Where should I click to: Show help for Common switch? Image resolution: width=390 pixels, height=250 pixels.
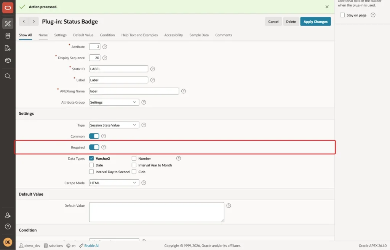(x=104, y=136)
